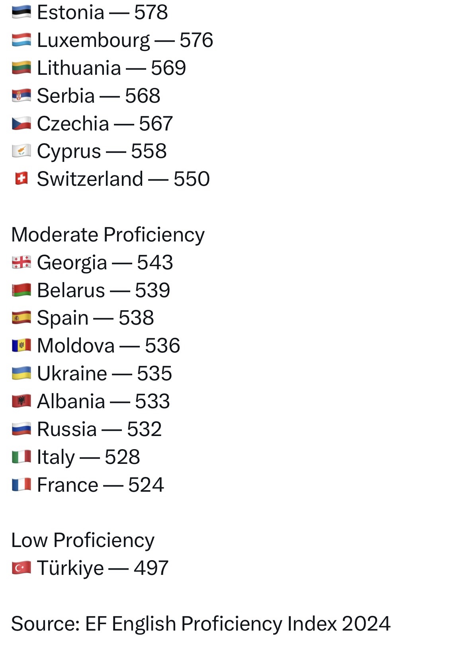
Task: Click the Low Proficiency heading
Action: pyautogui.click(x=83, y=540)
